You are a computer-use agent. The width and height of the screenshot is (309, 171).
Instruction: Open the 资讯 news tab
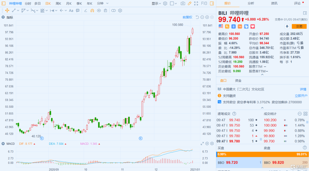(x=274, y=3)
